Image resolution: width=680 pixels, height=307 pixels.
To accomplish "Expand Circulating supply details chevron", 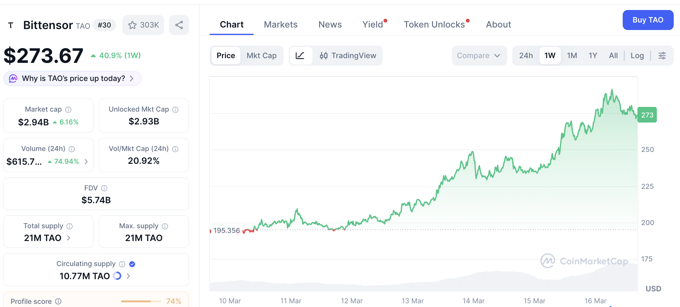I will pyautogui.click(x=128, y=276).
